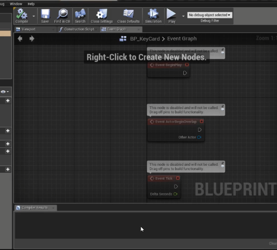The height and width of the screenshot is (250, 277).
Task: Click Find in CB toolbar icon
Action: click(62, 16)
